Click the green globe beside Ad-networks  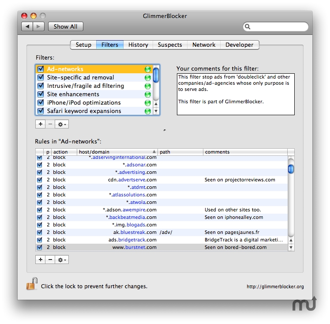[148, 69]
